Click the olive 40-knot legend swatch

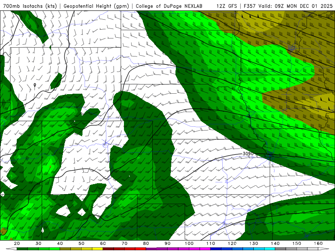tap(65, 249)
